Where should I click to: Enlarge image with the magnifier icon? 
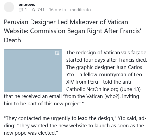tap(57, 53)
